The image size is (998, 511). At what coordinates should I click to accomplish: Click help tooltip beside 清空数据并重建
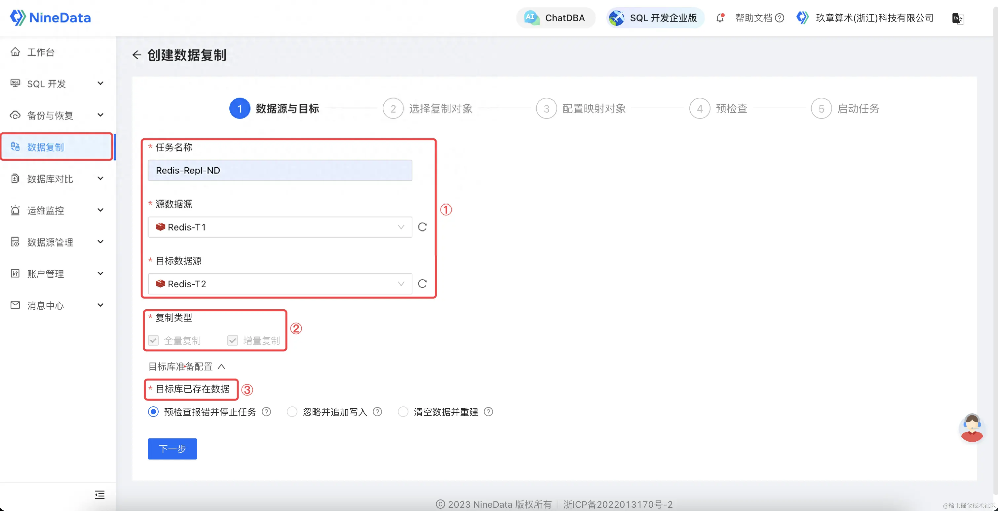click(488, 412)
